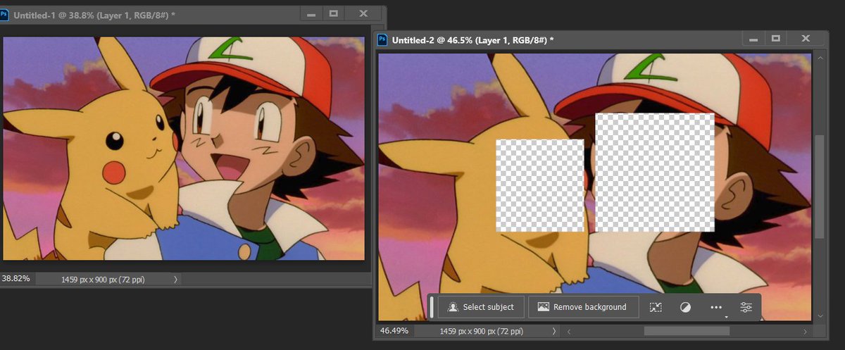Screen dimensions: 845x350
Task: Click the left transparent square on Untitled-2 canvas
Action: 540,186
